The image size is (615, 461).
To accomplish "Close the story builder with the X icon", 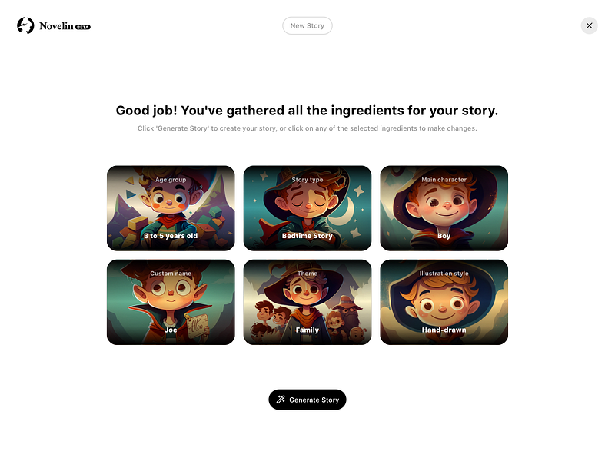I will click(589, 26).
